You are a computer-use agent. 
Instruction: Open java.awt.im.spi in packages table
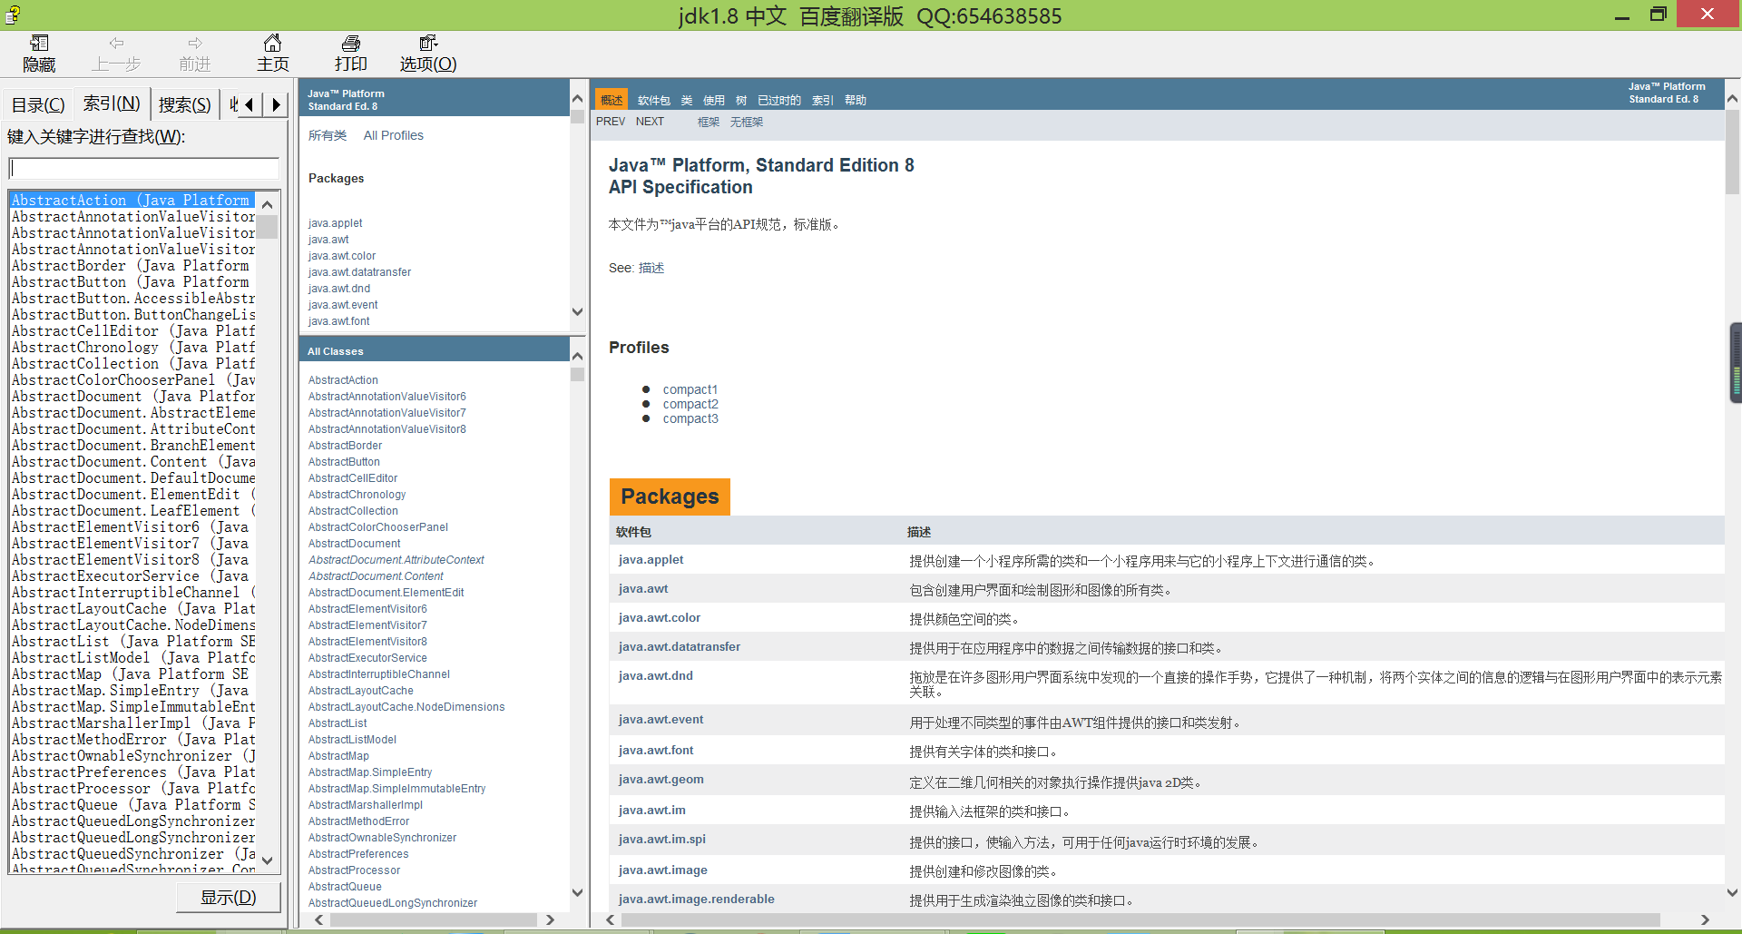[662, 840]
